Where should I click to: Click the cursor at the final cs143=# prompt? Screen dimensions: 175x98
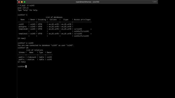26,66
